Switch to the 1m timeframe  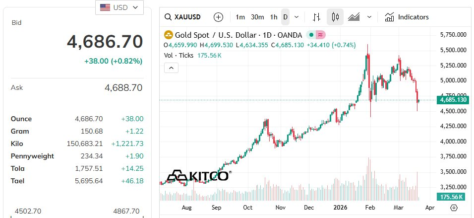click(x=240, y=17)
